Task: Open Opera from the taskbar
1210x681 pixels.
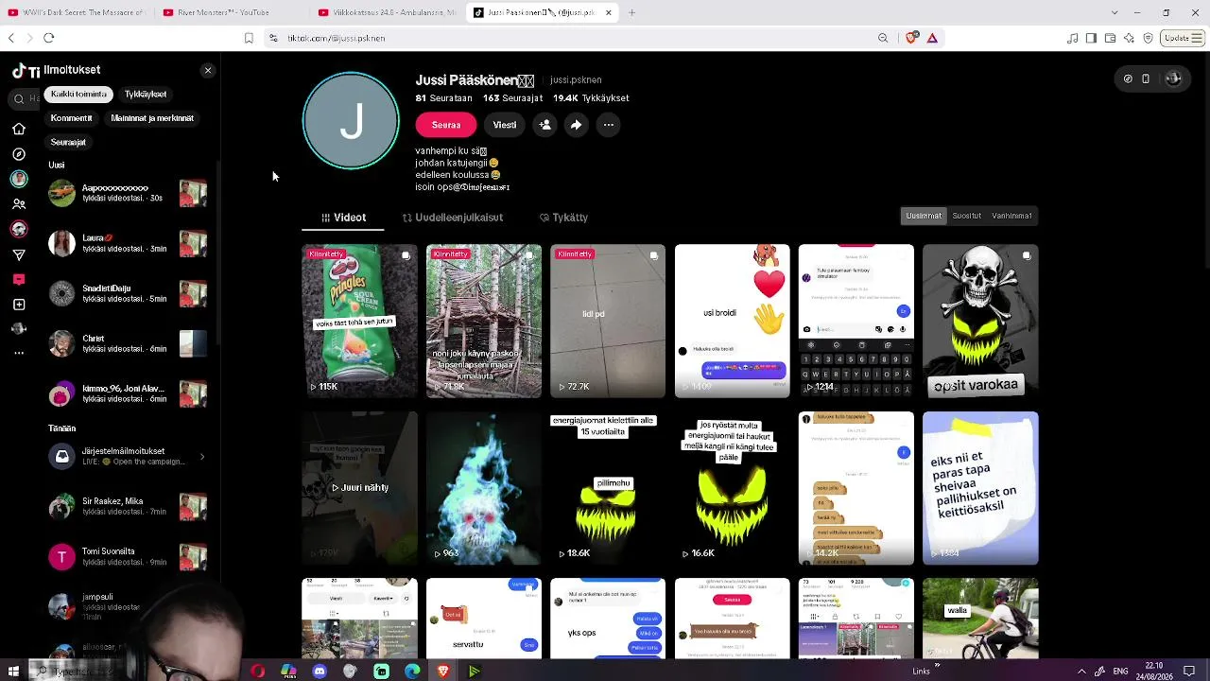Action: click(x=257, y=671)
